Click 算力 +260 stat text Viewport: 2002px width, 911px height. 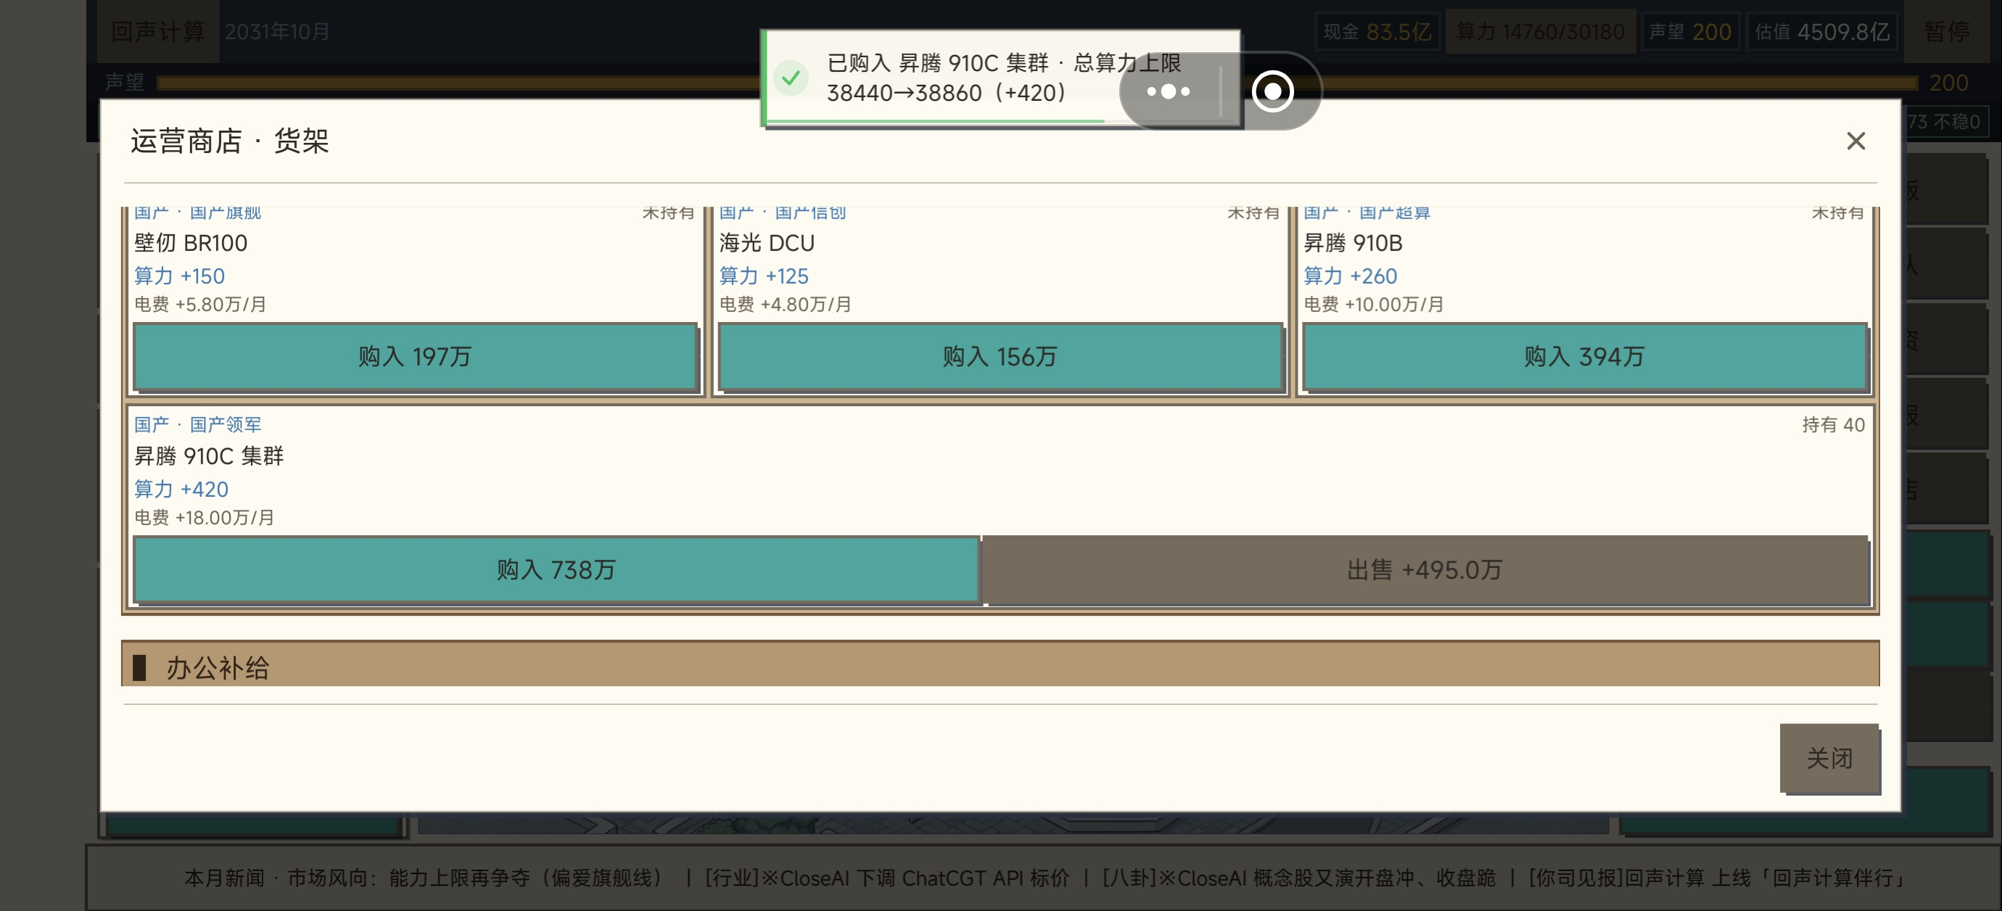[x=1350, y=276]
